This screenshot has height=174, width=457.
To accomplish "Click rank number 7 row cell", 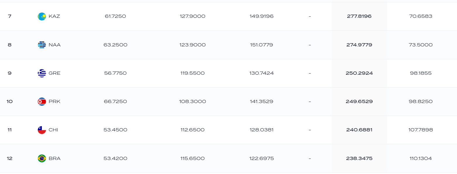I will pyautogui.click(x=10, y=16).
